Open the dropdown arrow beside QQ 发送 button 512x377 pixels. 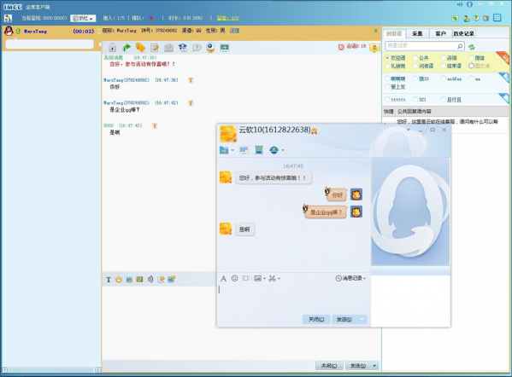point(362,319)
